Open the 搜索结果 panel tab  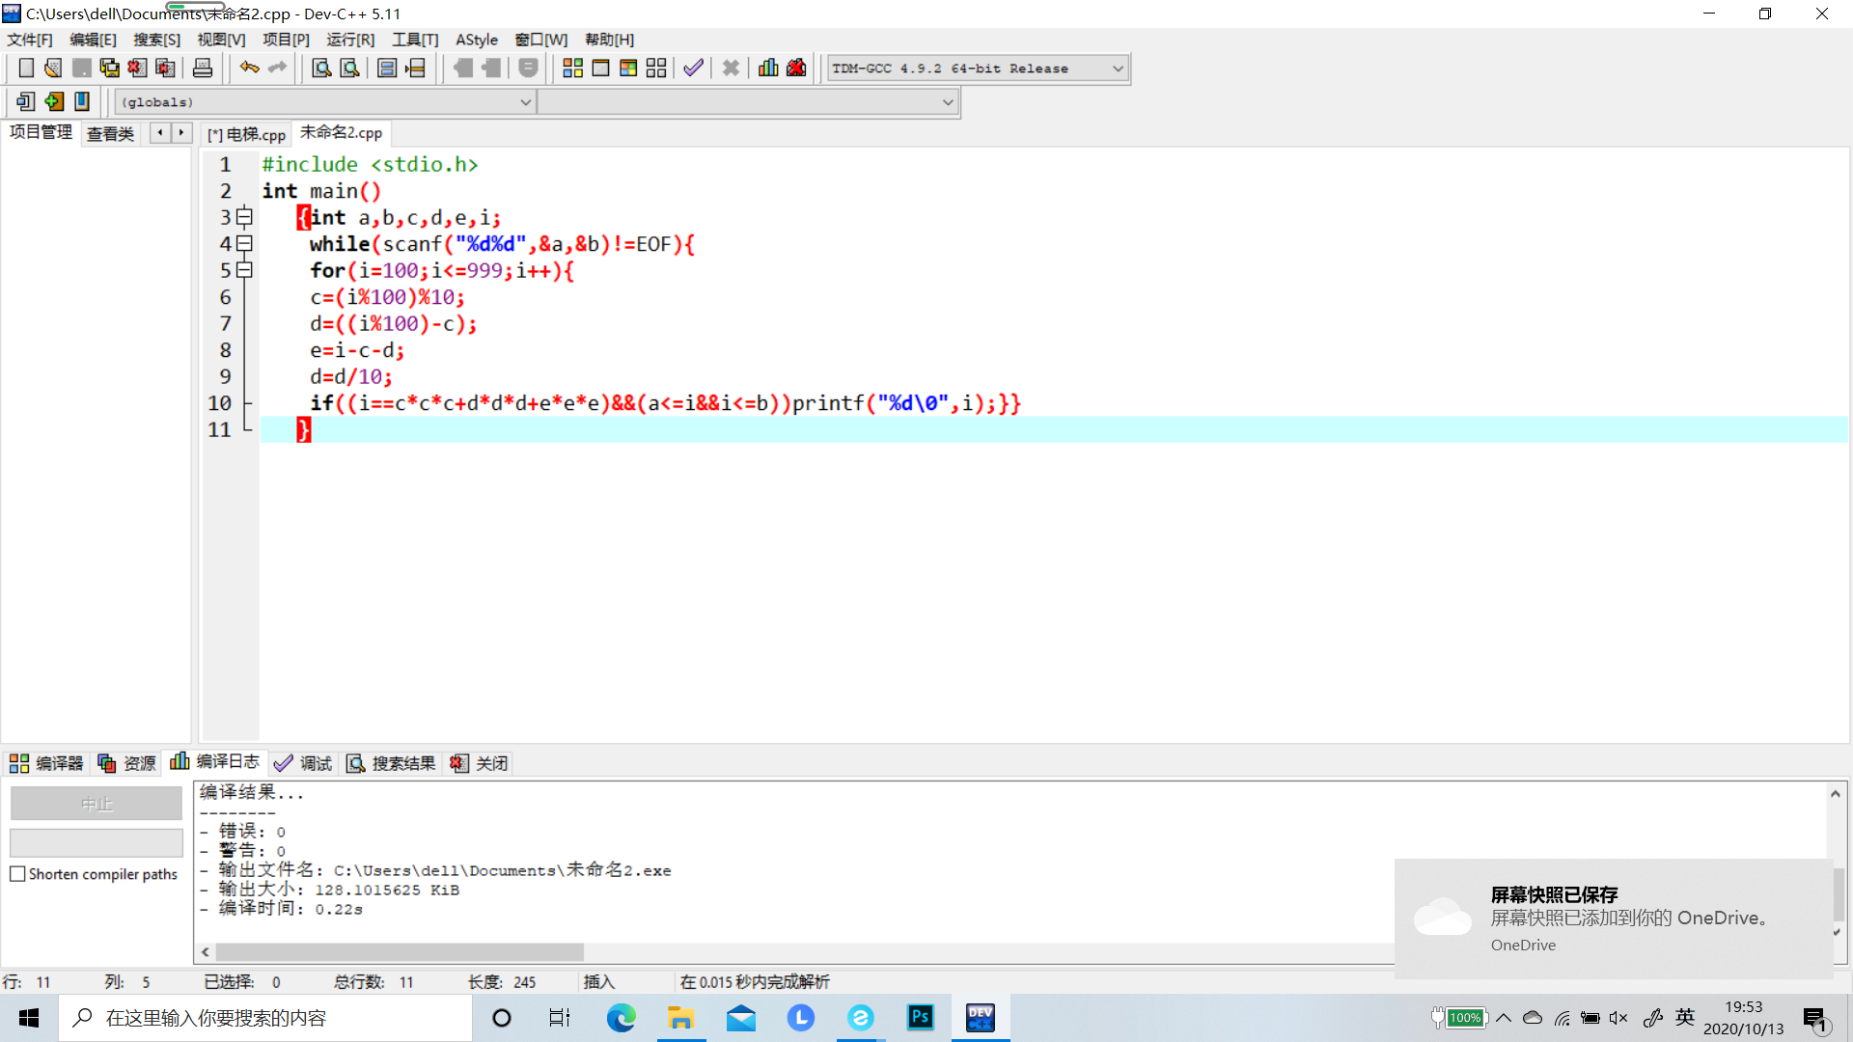coord(391,763)
